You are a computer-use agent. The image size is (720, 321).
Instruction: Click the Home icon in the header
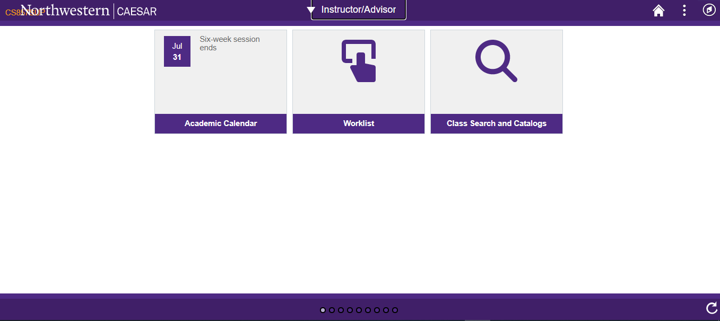(x=658, y=10)
